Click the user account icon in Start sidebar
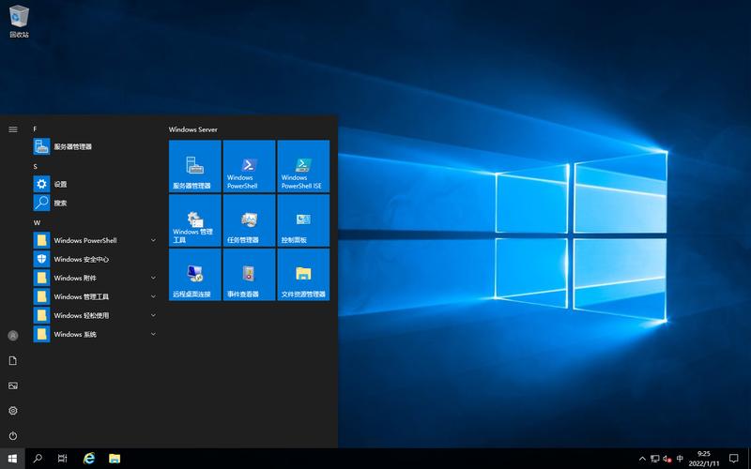751x469 pixels. 13,336
